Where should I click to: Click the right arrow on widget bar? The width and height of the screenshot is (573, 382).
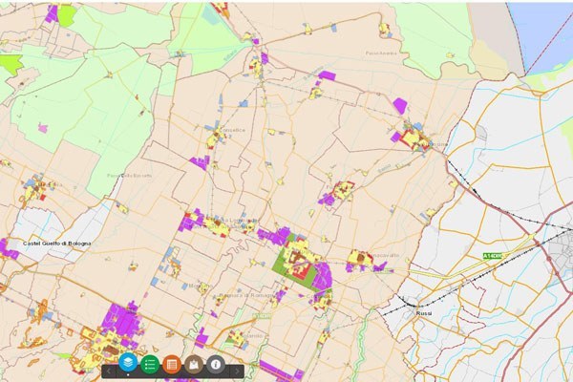pos(235,369)
